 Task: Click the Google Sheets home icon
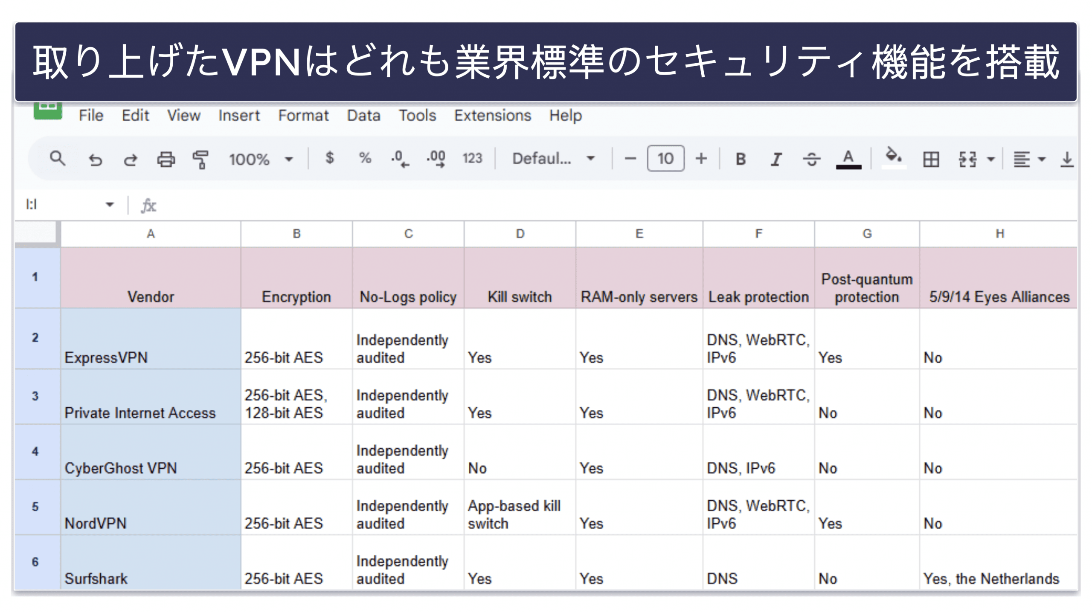(48, 110)
